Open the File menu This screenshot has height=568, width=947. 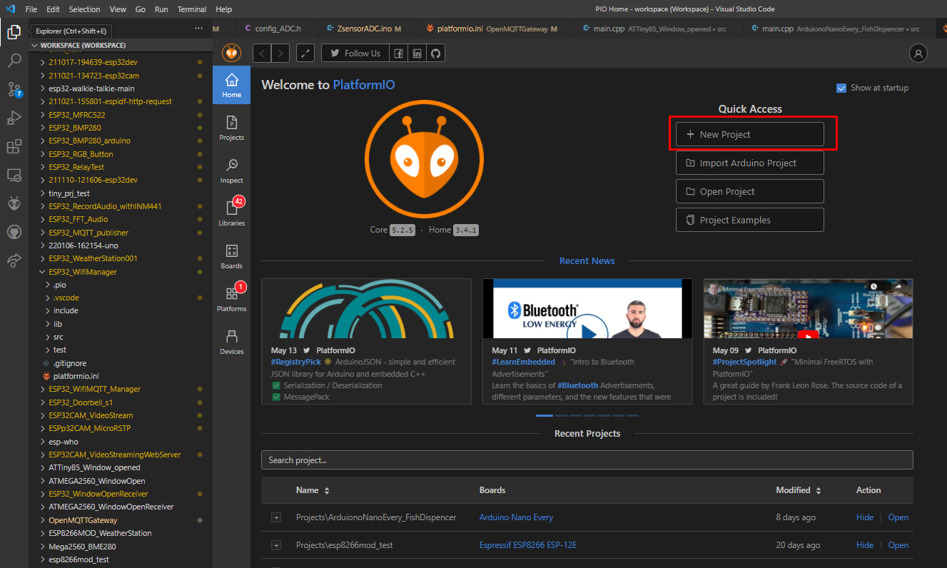(x=31, y=9)
